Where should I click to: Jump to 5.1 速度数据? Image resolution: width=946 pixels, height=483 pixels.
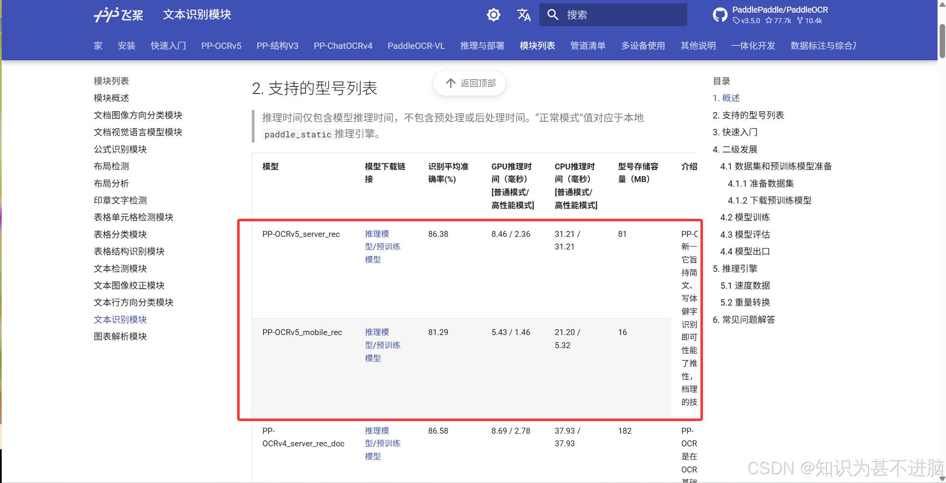coord(745,285)
